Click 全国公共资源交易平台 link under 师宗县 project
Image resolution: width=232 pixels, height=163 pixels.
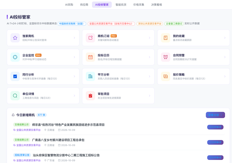click(x=28, y=130)
